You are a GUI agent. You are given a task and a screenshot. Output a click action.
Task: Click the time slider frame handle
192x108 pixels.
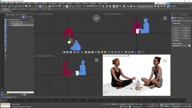click(9, 97)
